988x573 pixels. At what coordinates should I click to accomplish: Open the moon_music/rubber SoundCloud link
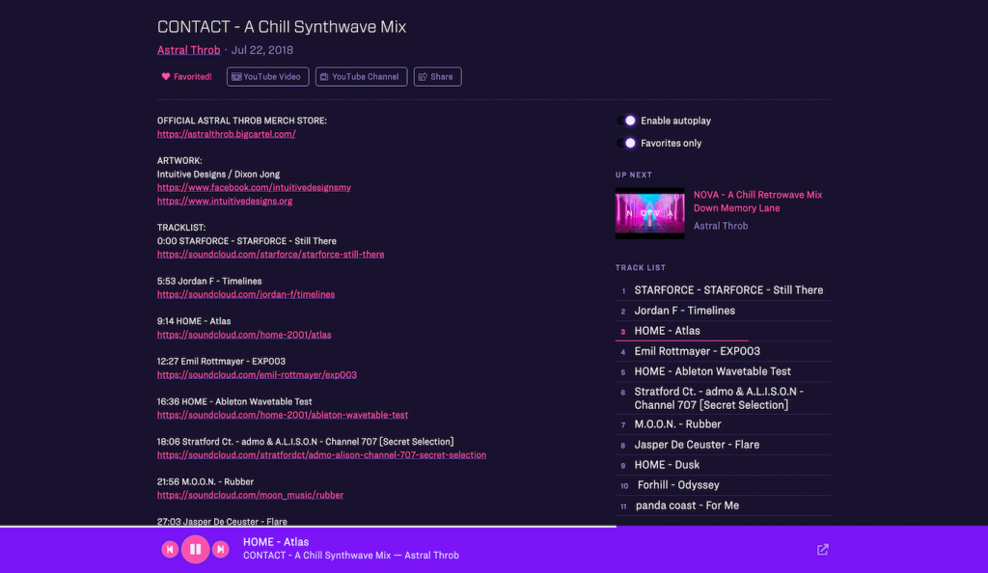tap(250, 495)
